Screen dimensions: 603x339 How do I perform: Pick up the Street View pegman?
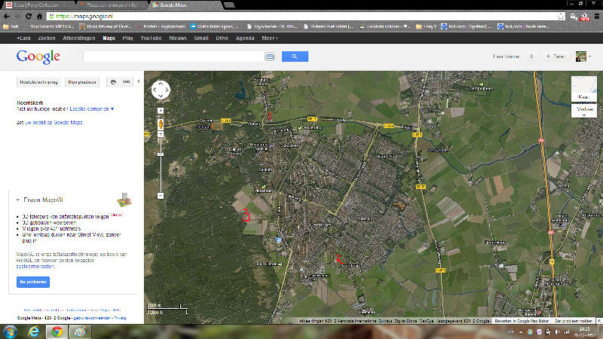point(161,124)
